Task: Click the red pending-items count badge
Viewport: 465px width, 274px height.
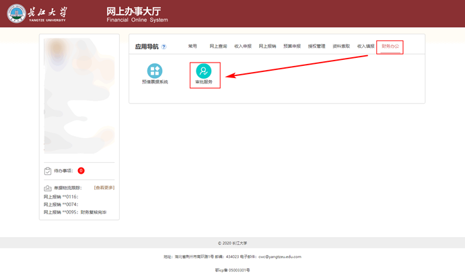Action: coord(81,171)
